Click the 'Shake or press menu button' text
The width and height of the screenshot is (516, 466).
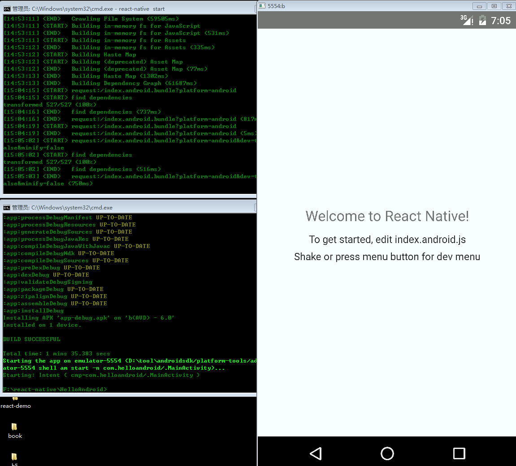387,257
